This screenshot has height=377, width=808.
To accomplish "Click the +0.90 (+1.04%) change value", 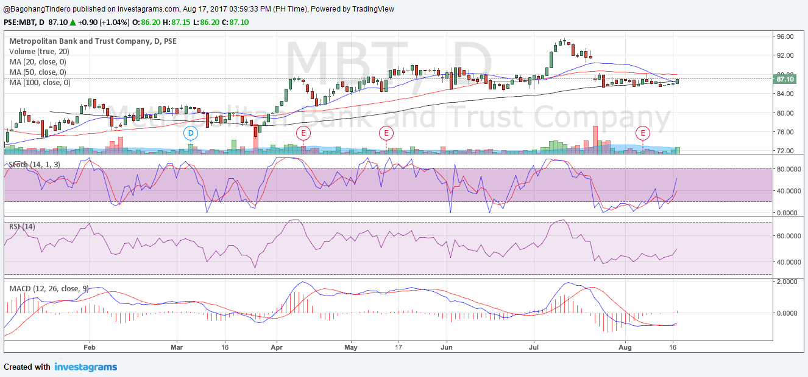I will point(104,22).
